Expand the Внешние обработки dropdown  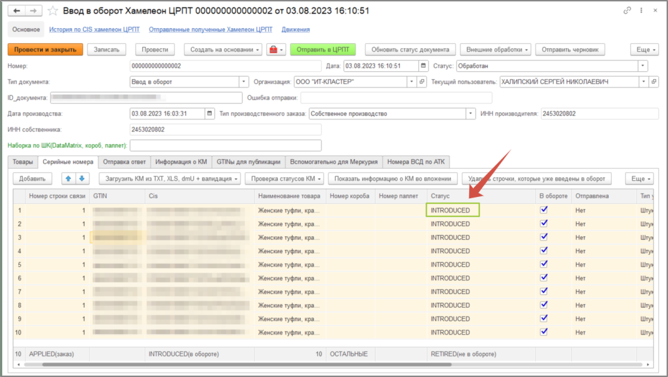tap(496, 50)
